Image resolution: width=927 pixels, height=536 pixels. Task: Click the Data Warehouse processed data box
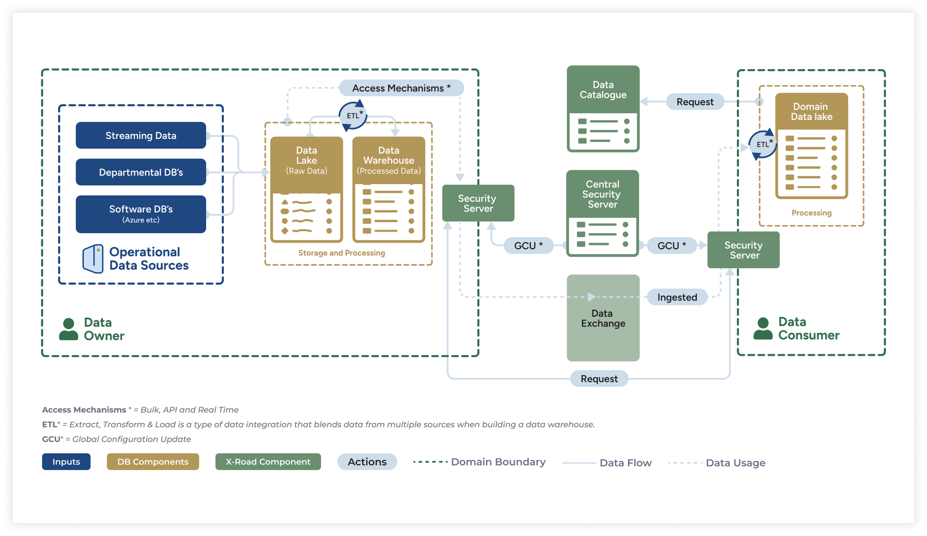[389, 189]
